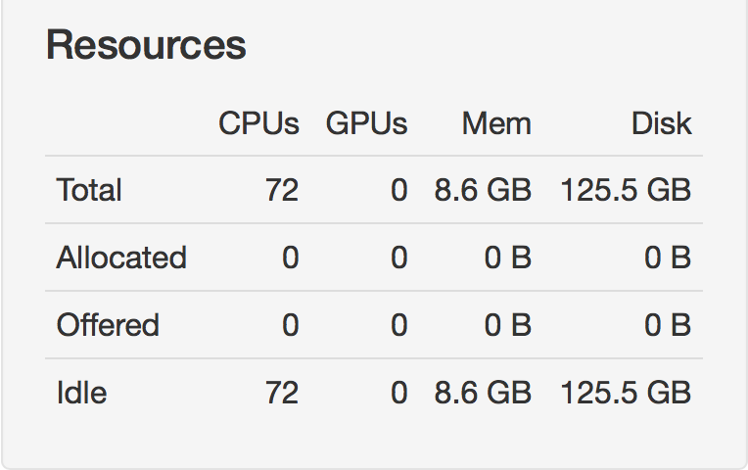Select the Total row label
Viewport: 748px width, 470px height.
tap(89, 190)
